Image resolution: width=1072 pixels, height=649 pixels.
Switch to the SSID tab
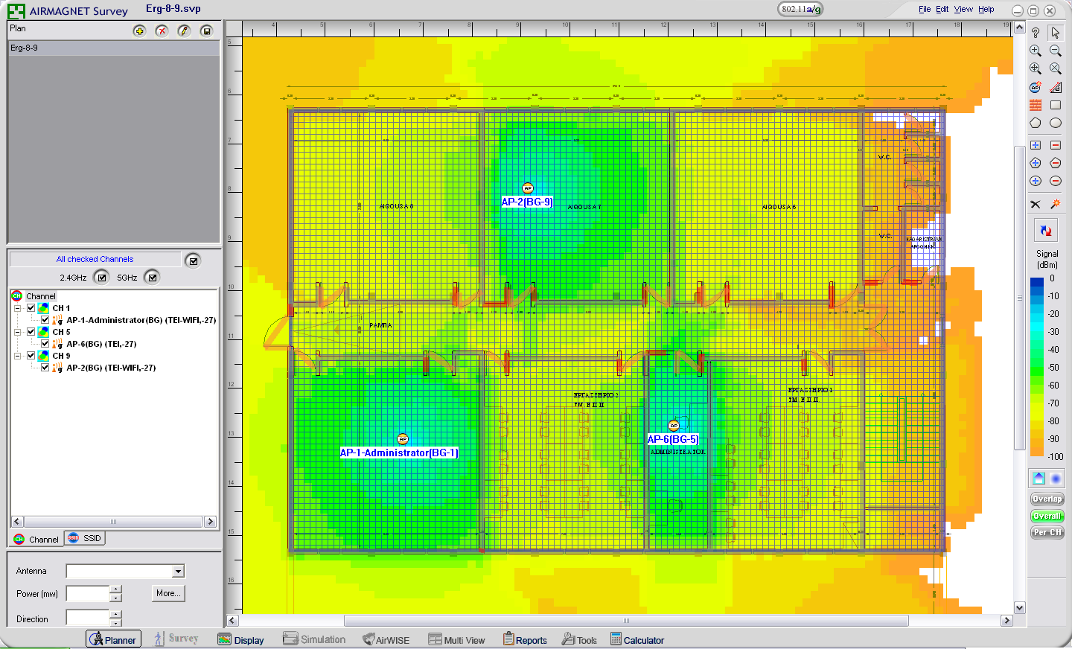click(x=85, y=538)
